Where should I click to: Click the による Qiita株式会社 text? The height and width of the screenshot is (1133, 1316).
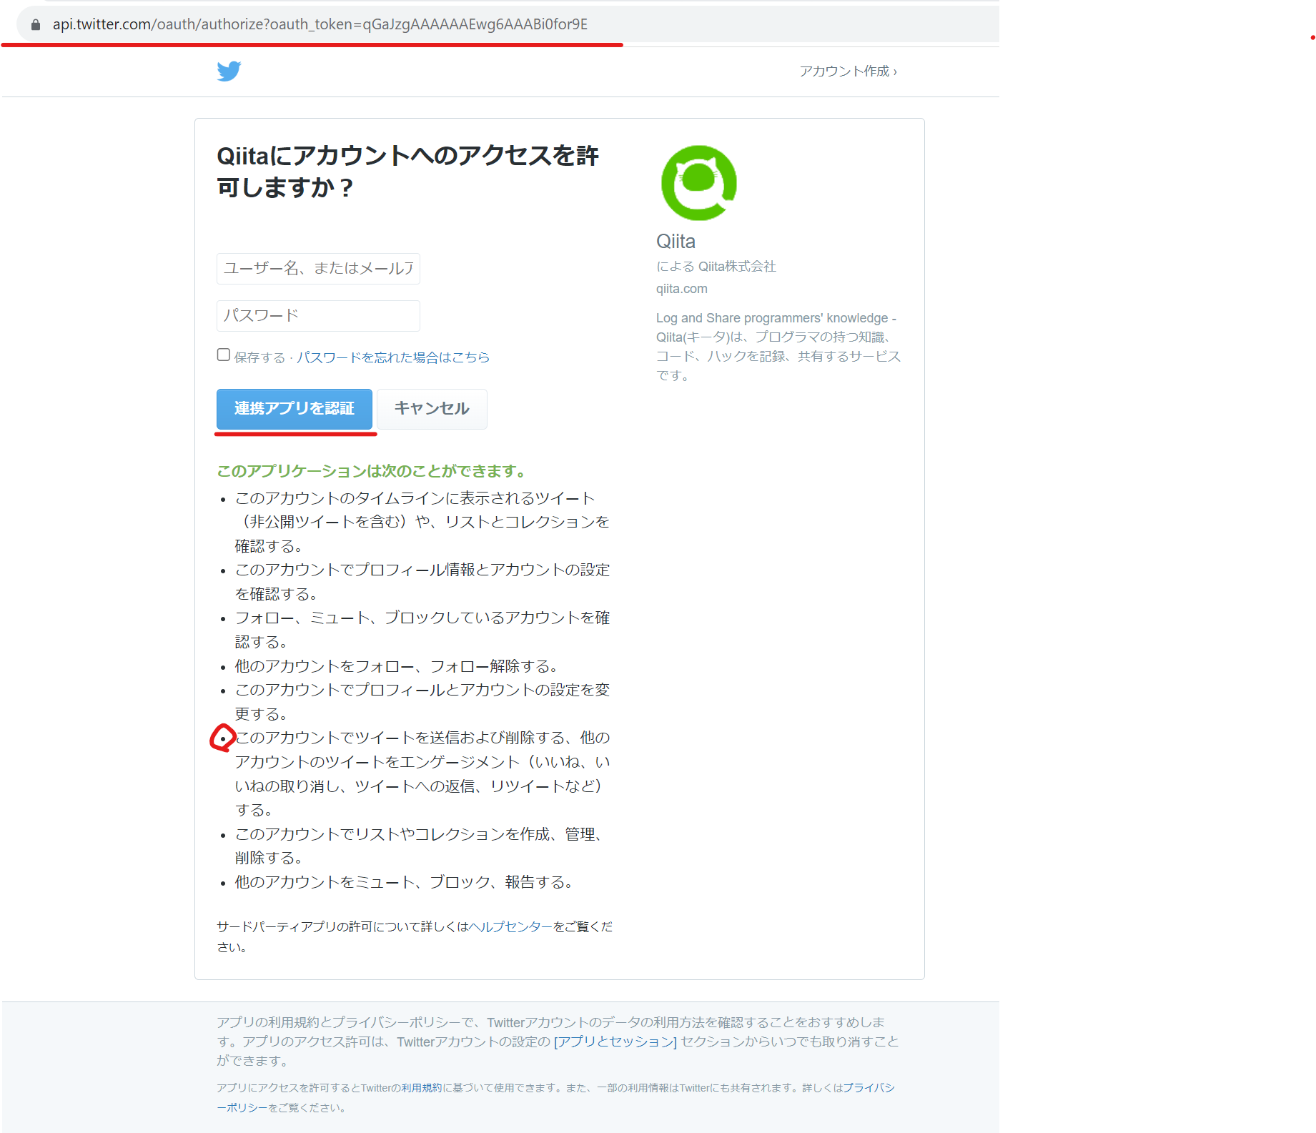coord(716,267)
